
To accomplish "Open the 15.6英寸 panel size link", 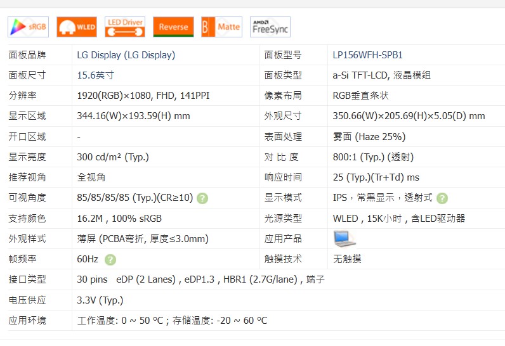I will pyautogui.click(x=95, y=75).
